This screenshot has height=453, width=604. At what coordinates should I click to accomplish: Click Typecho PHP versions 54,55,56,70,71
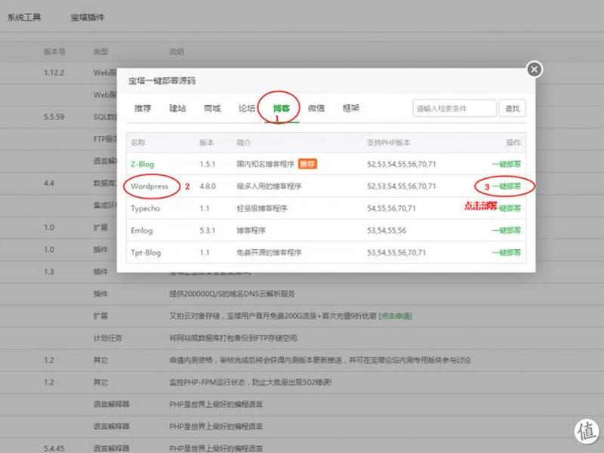tap(391, 208)
